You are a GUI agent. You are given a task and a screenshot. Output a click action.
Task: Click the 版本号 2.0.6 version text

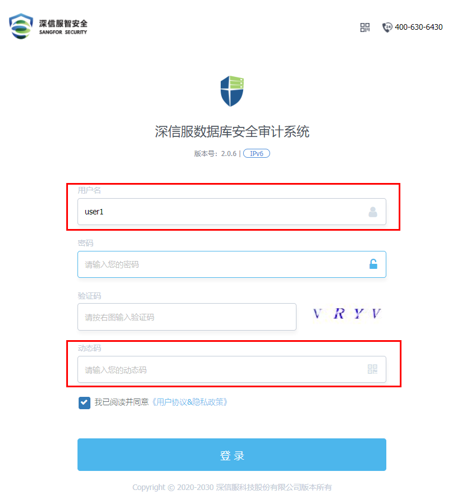click(x=215, y=154)
